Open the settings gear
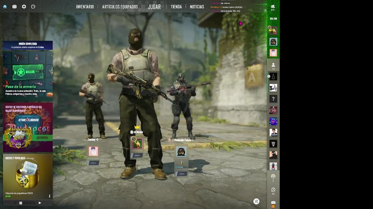 point(24,6)
